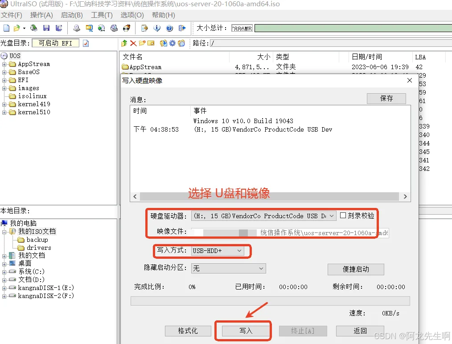Image resolution: width=452 pixels, height=344 pixels.
Task: Enable the 刻录校验 checkbox
Action: [343, 216]
